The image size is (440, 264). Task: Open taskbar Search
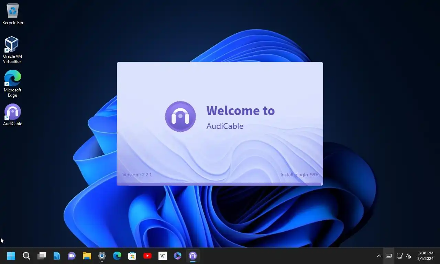pos(26,256)
